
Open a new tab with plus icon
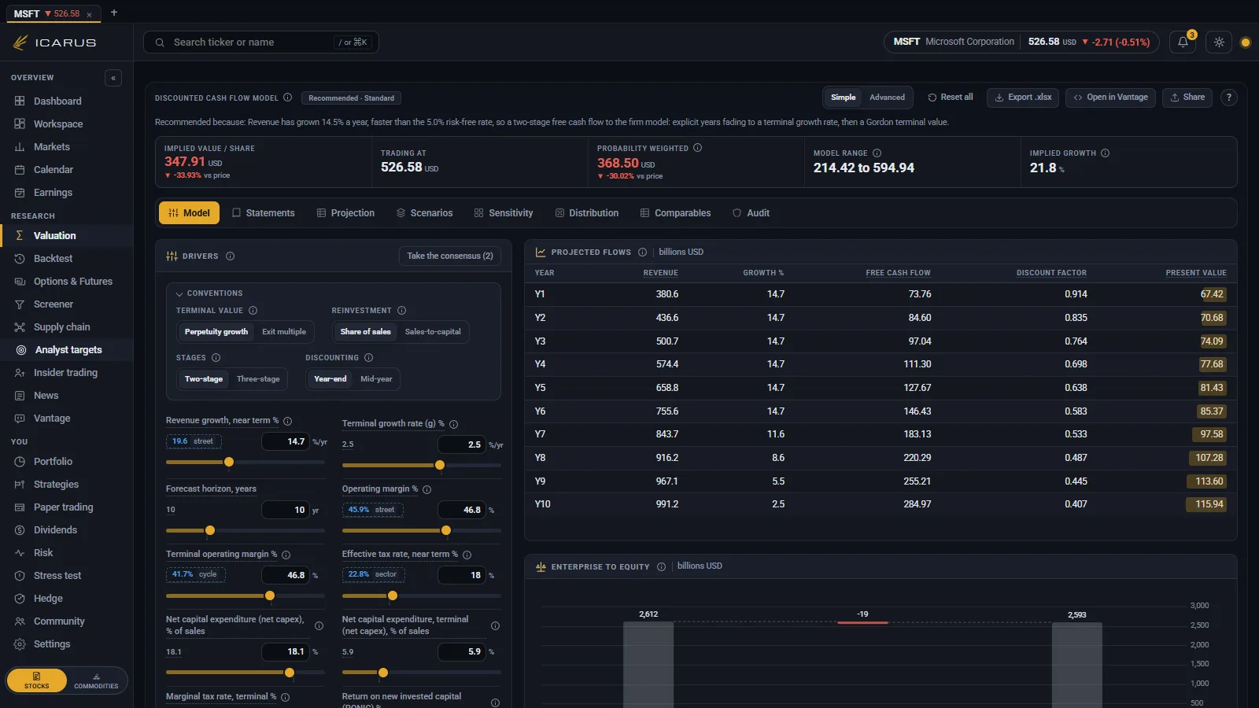point(114,13)
